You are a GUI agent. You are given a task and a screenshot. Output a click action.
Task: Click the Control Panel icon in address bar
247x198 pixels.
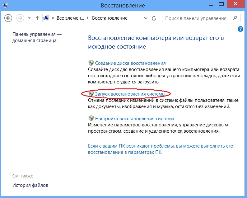[46, 18]
